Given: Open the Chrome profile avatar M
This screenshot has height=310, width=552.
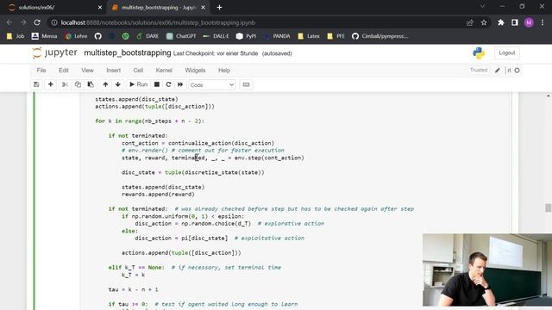Looking at the screenshot, I should coord(529,22).
